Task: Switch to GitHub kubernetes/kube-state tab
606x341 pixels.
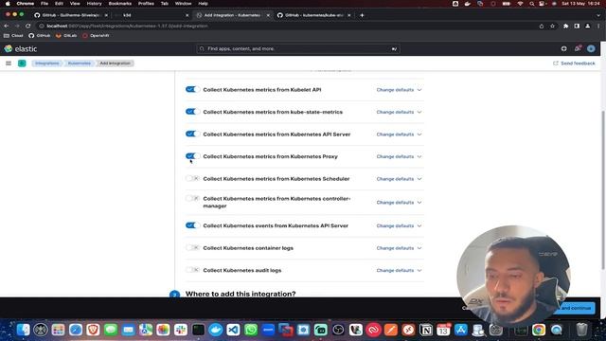Action: (x=313, y=15)
